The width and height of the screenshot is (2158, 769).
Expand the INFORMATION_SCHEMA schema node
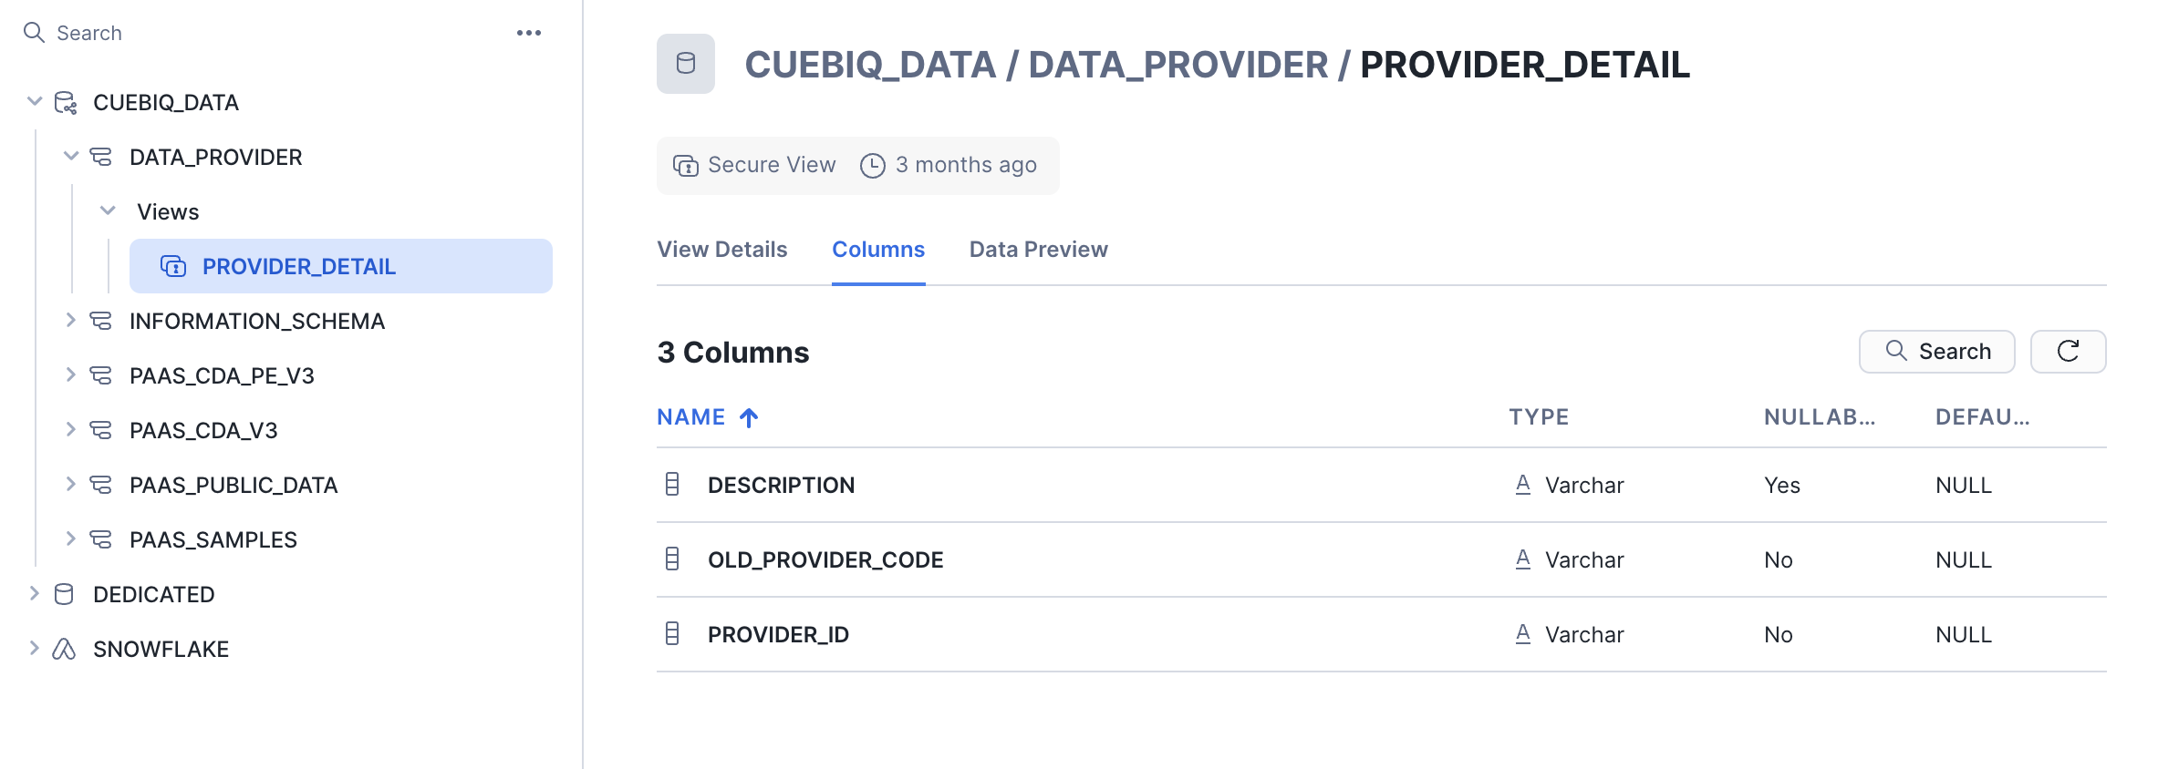[71, 321]
